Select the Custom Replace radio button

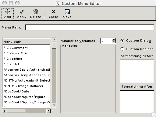122,49
